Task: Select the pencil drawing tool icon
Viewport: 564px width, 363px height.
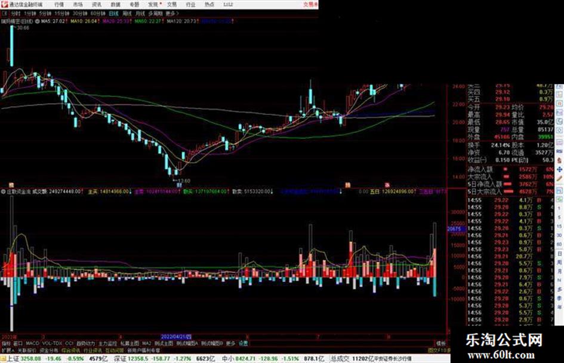Action: click(559, 178)
